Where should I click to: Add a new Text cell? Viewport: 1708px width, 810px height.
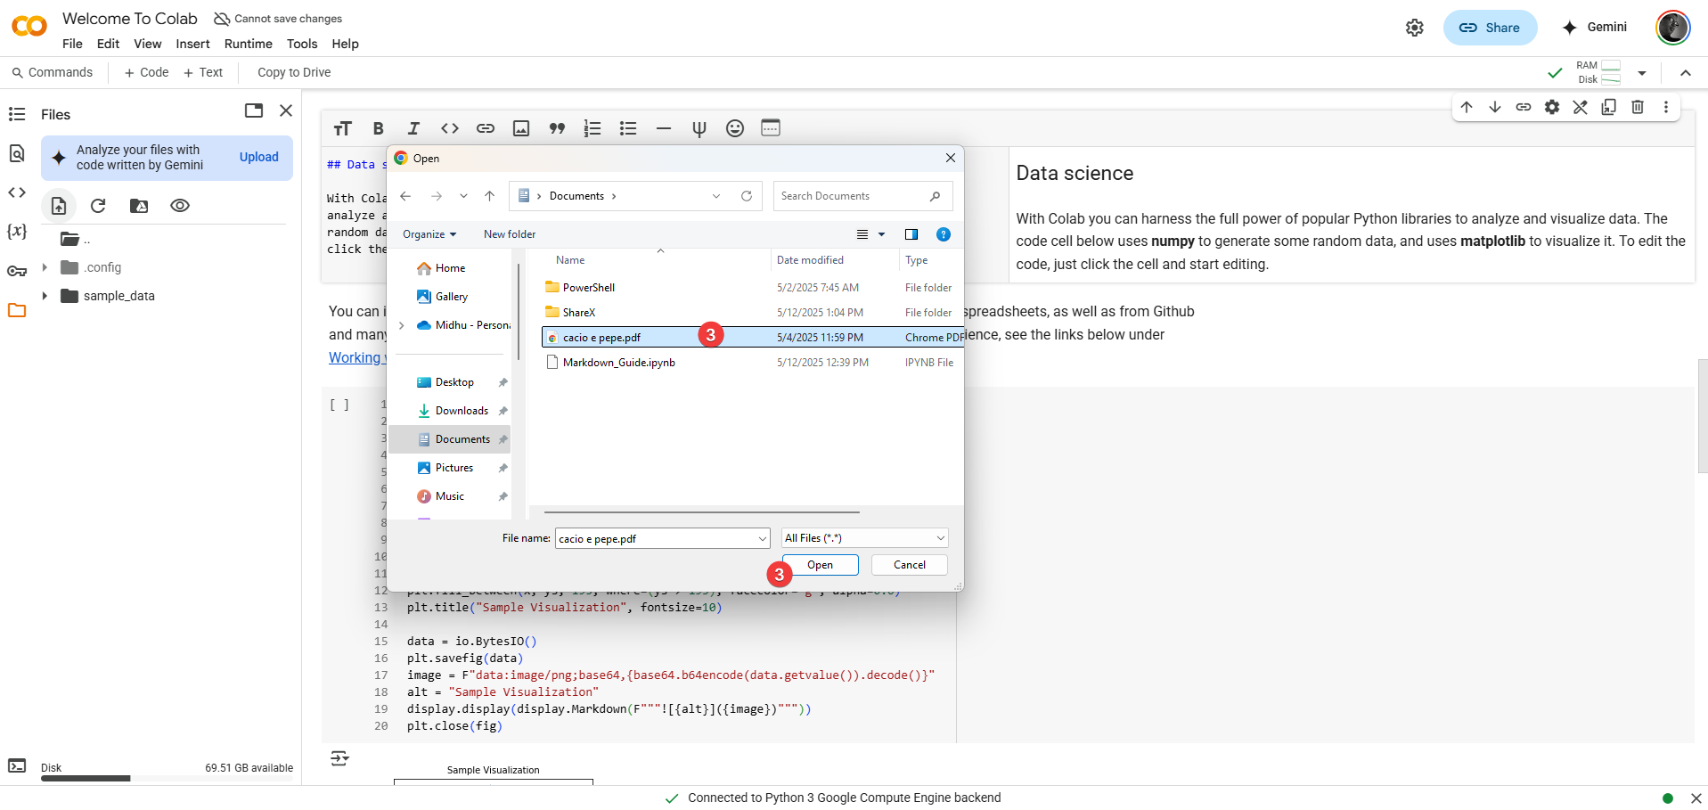203,72
